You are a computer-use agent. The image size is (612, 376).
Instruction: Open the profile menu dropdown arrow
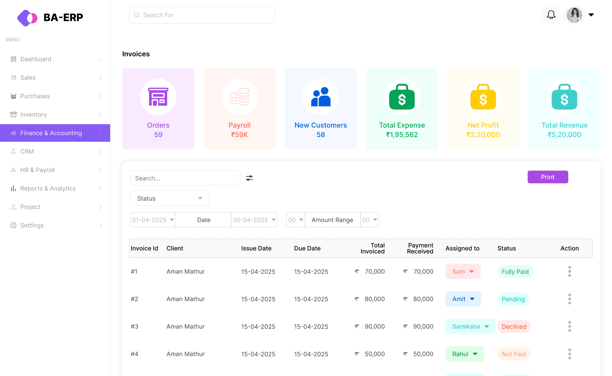[x=591, y=15]
